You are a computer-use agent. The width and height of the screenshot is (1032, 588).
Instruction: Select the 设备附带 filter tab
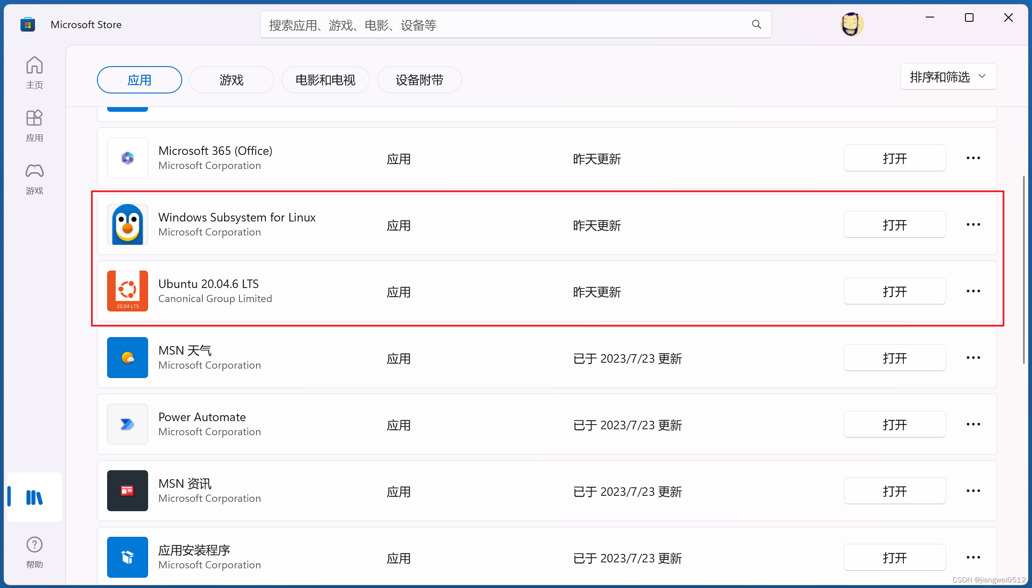[x=419, y=80]
